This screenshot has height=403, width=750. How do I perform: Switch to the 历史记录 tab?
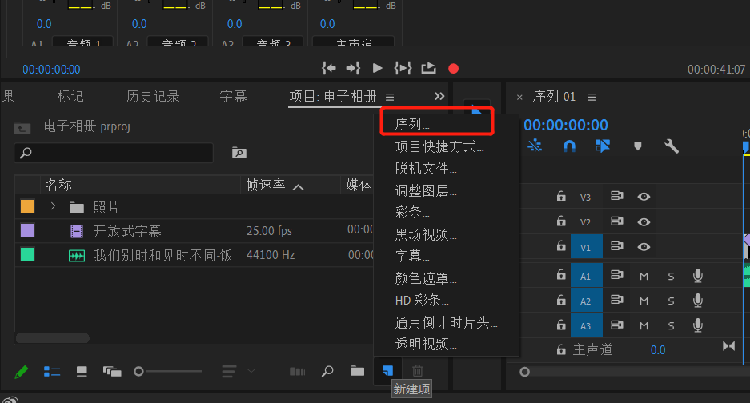[152, 97]
